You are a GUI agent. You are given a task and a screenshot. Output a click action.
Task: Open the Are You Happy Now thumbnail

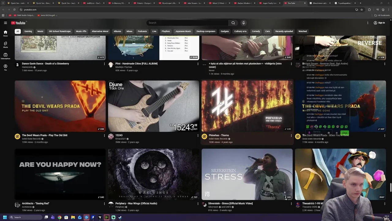point(60,174)
